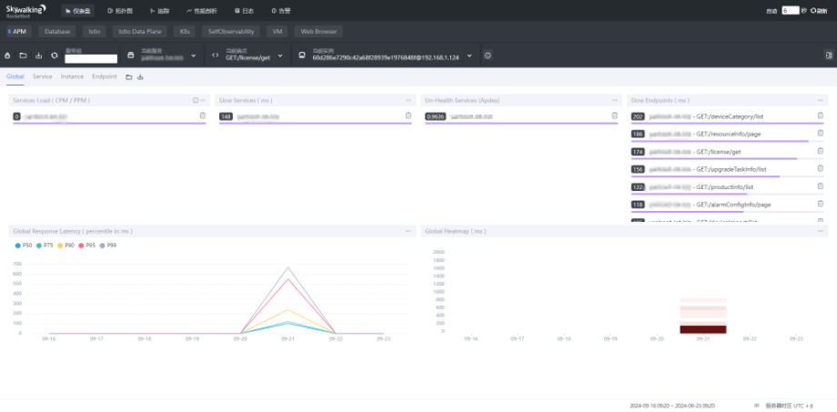This screenshot has height=412, width=837.
Task: Copy the GET:/productInfo/list endpoint
Action: [x=821, y=186]
